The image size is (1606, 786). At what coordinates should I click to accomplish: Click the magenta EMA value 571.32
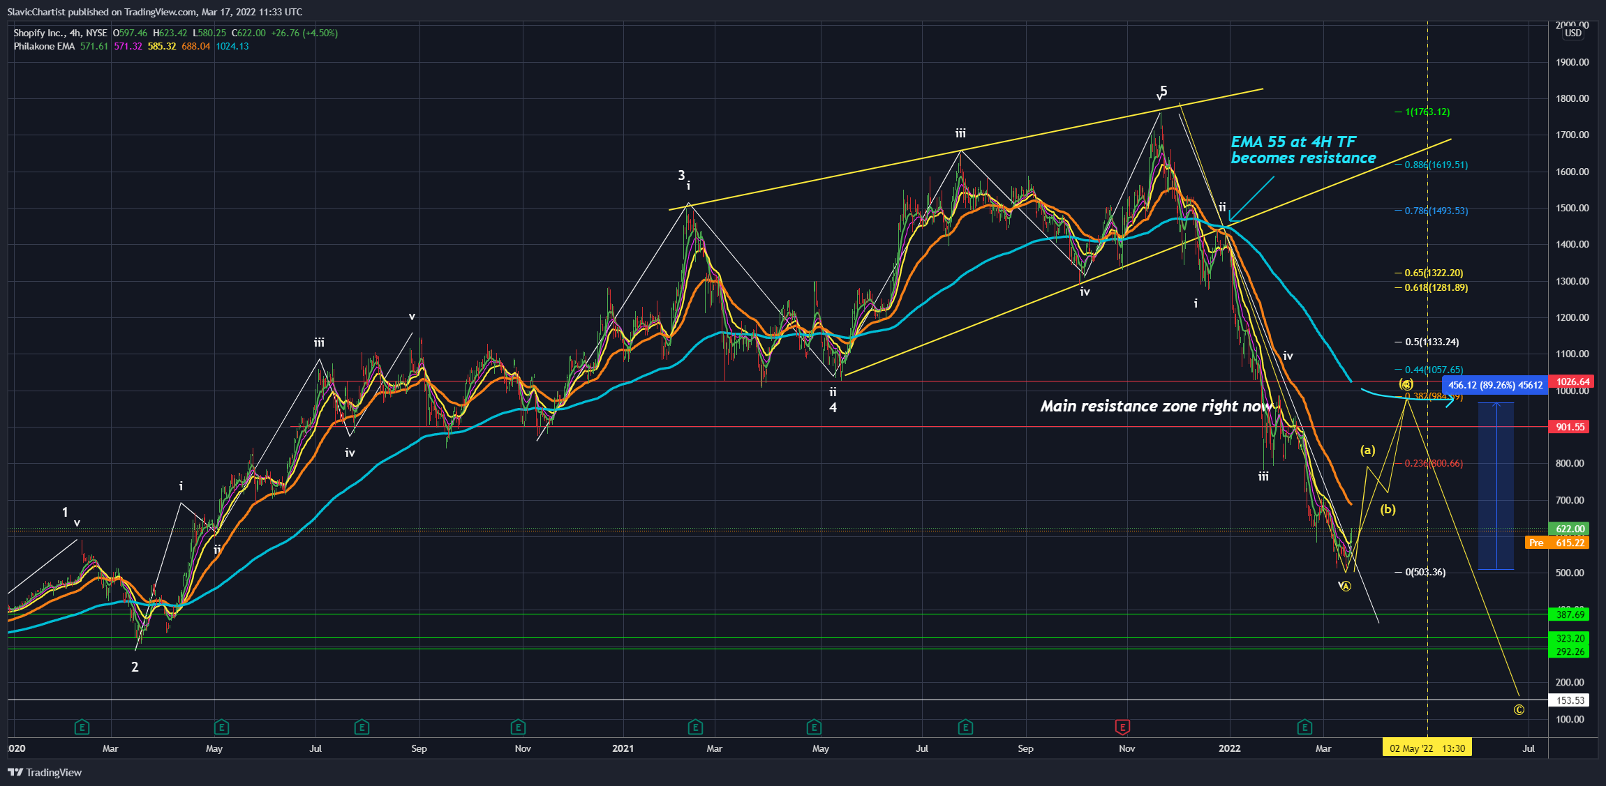[128, 46]
